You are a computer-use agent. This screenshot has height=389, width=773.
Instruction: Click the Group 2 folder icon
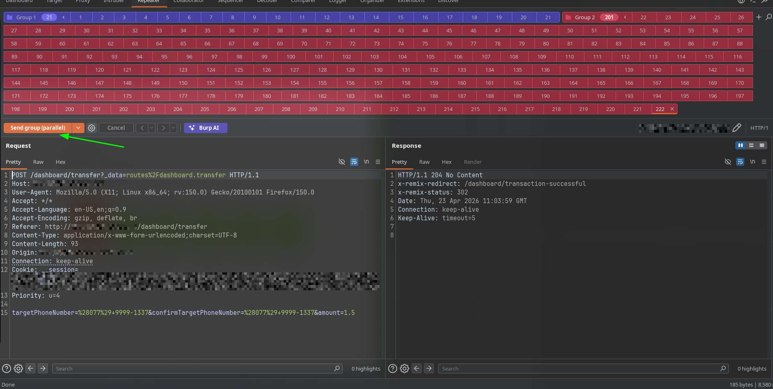click(568, 17)
